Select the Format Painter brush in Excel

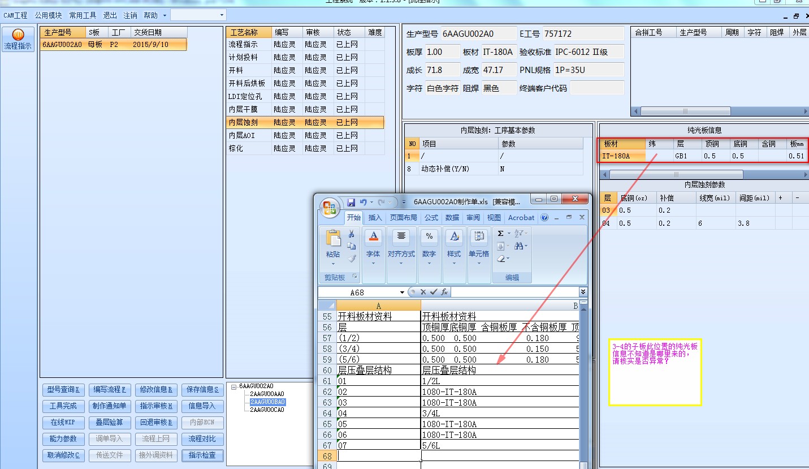[x=351, y=259]
